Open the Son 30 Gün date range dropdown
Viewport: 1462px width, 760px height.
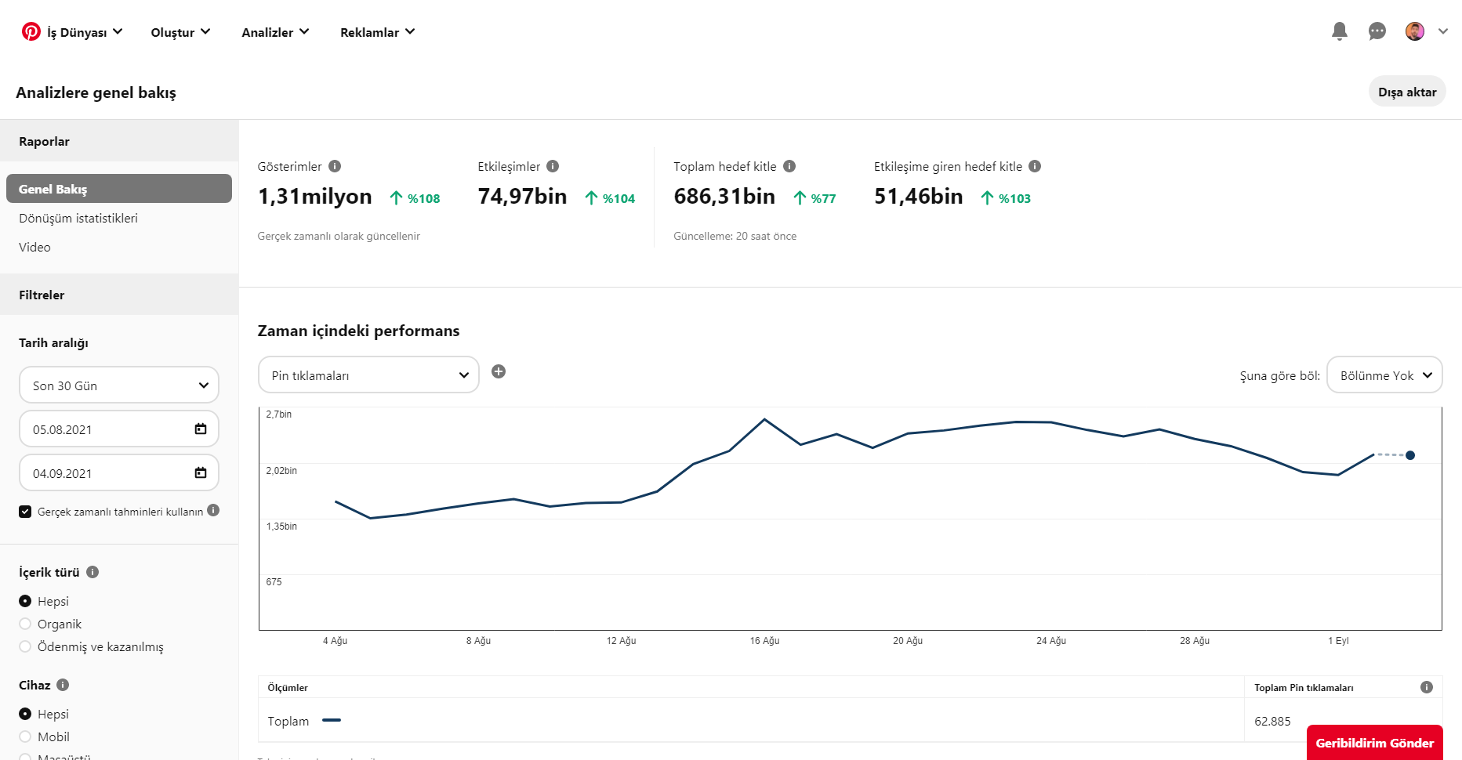point(119,385)
